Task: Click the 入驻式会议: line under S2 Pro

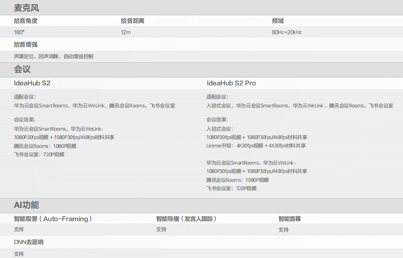Action: point(220,129)
